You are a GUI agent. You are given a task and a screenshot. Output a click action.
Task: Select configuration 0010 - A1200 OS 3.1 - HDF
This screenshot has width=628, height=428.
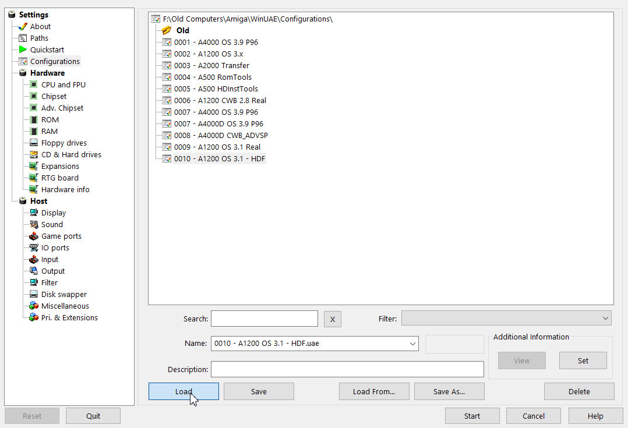pyautogui.click(x=220, y=158)
